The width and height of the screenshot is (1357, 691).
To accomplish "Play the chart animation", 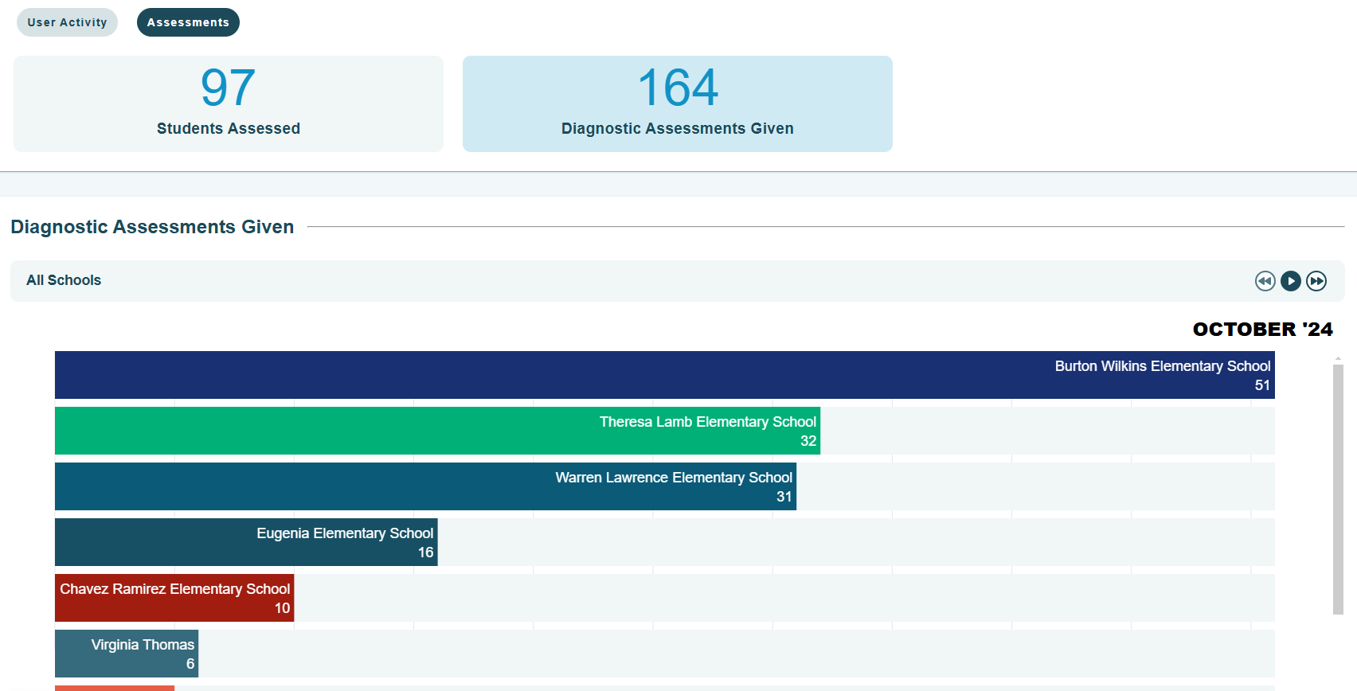I will pyautogui.click(x=1291, y=281).
